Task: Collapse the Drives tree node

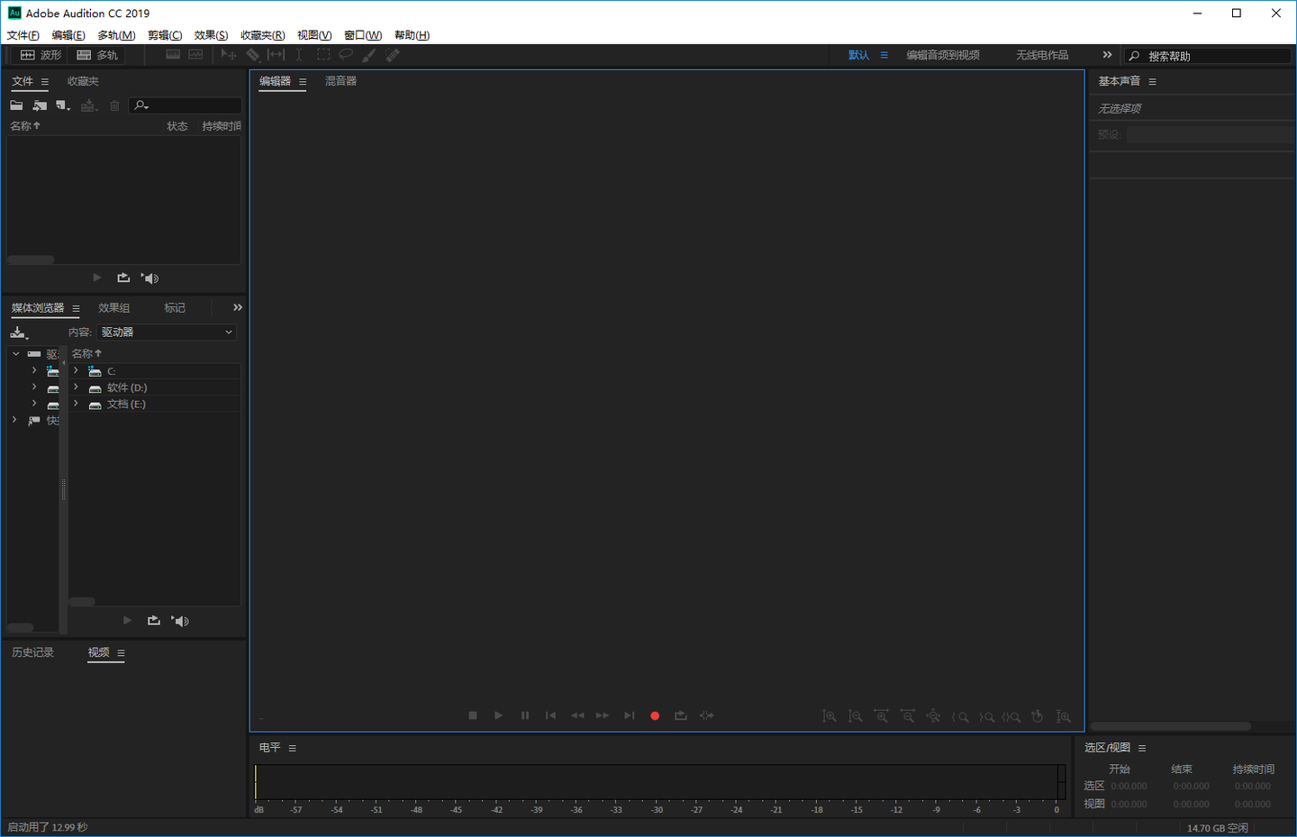Action: pyautogui.click(x=15, y=354)
